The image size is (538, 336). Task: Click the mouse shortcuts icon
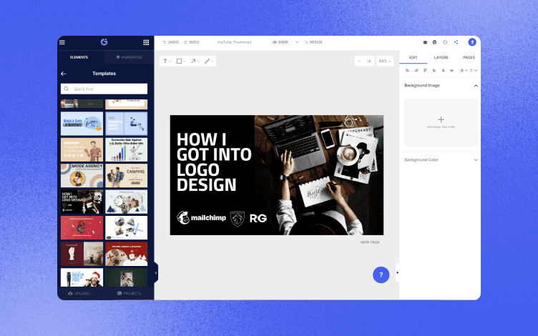tap(435, 42)
